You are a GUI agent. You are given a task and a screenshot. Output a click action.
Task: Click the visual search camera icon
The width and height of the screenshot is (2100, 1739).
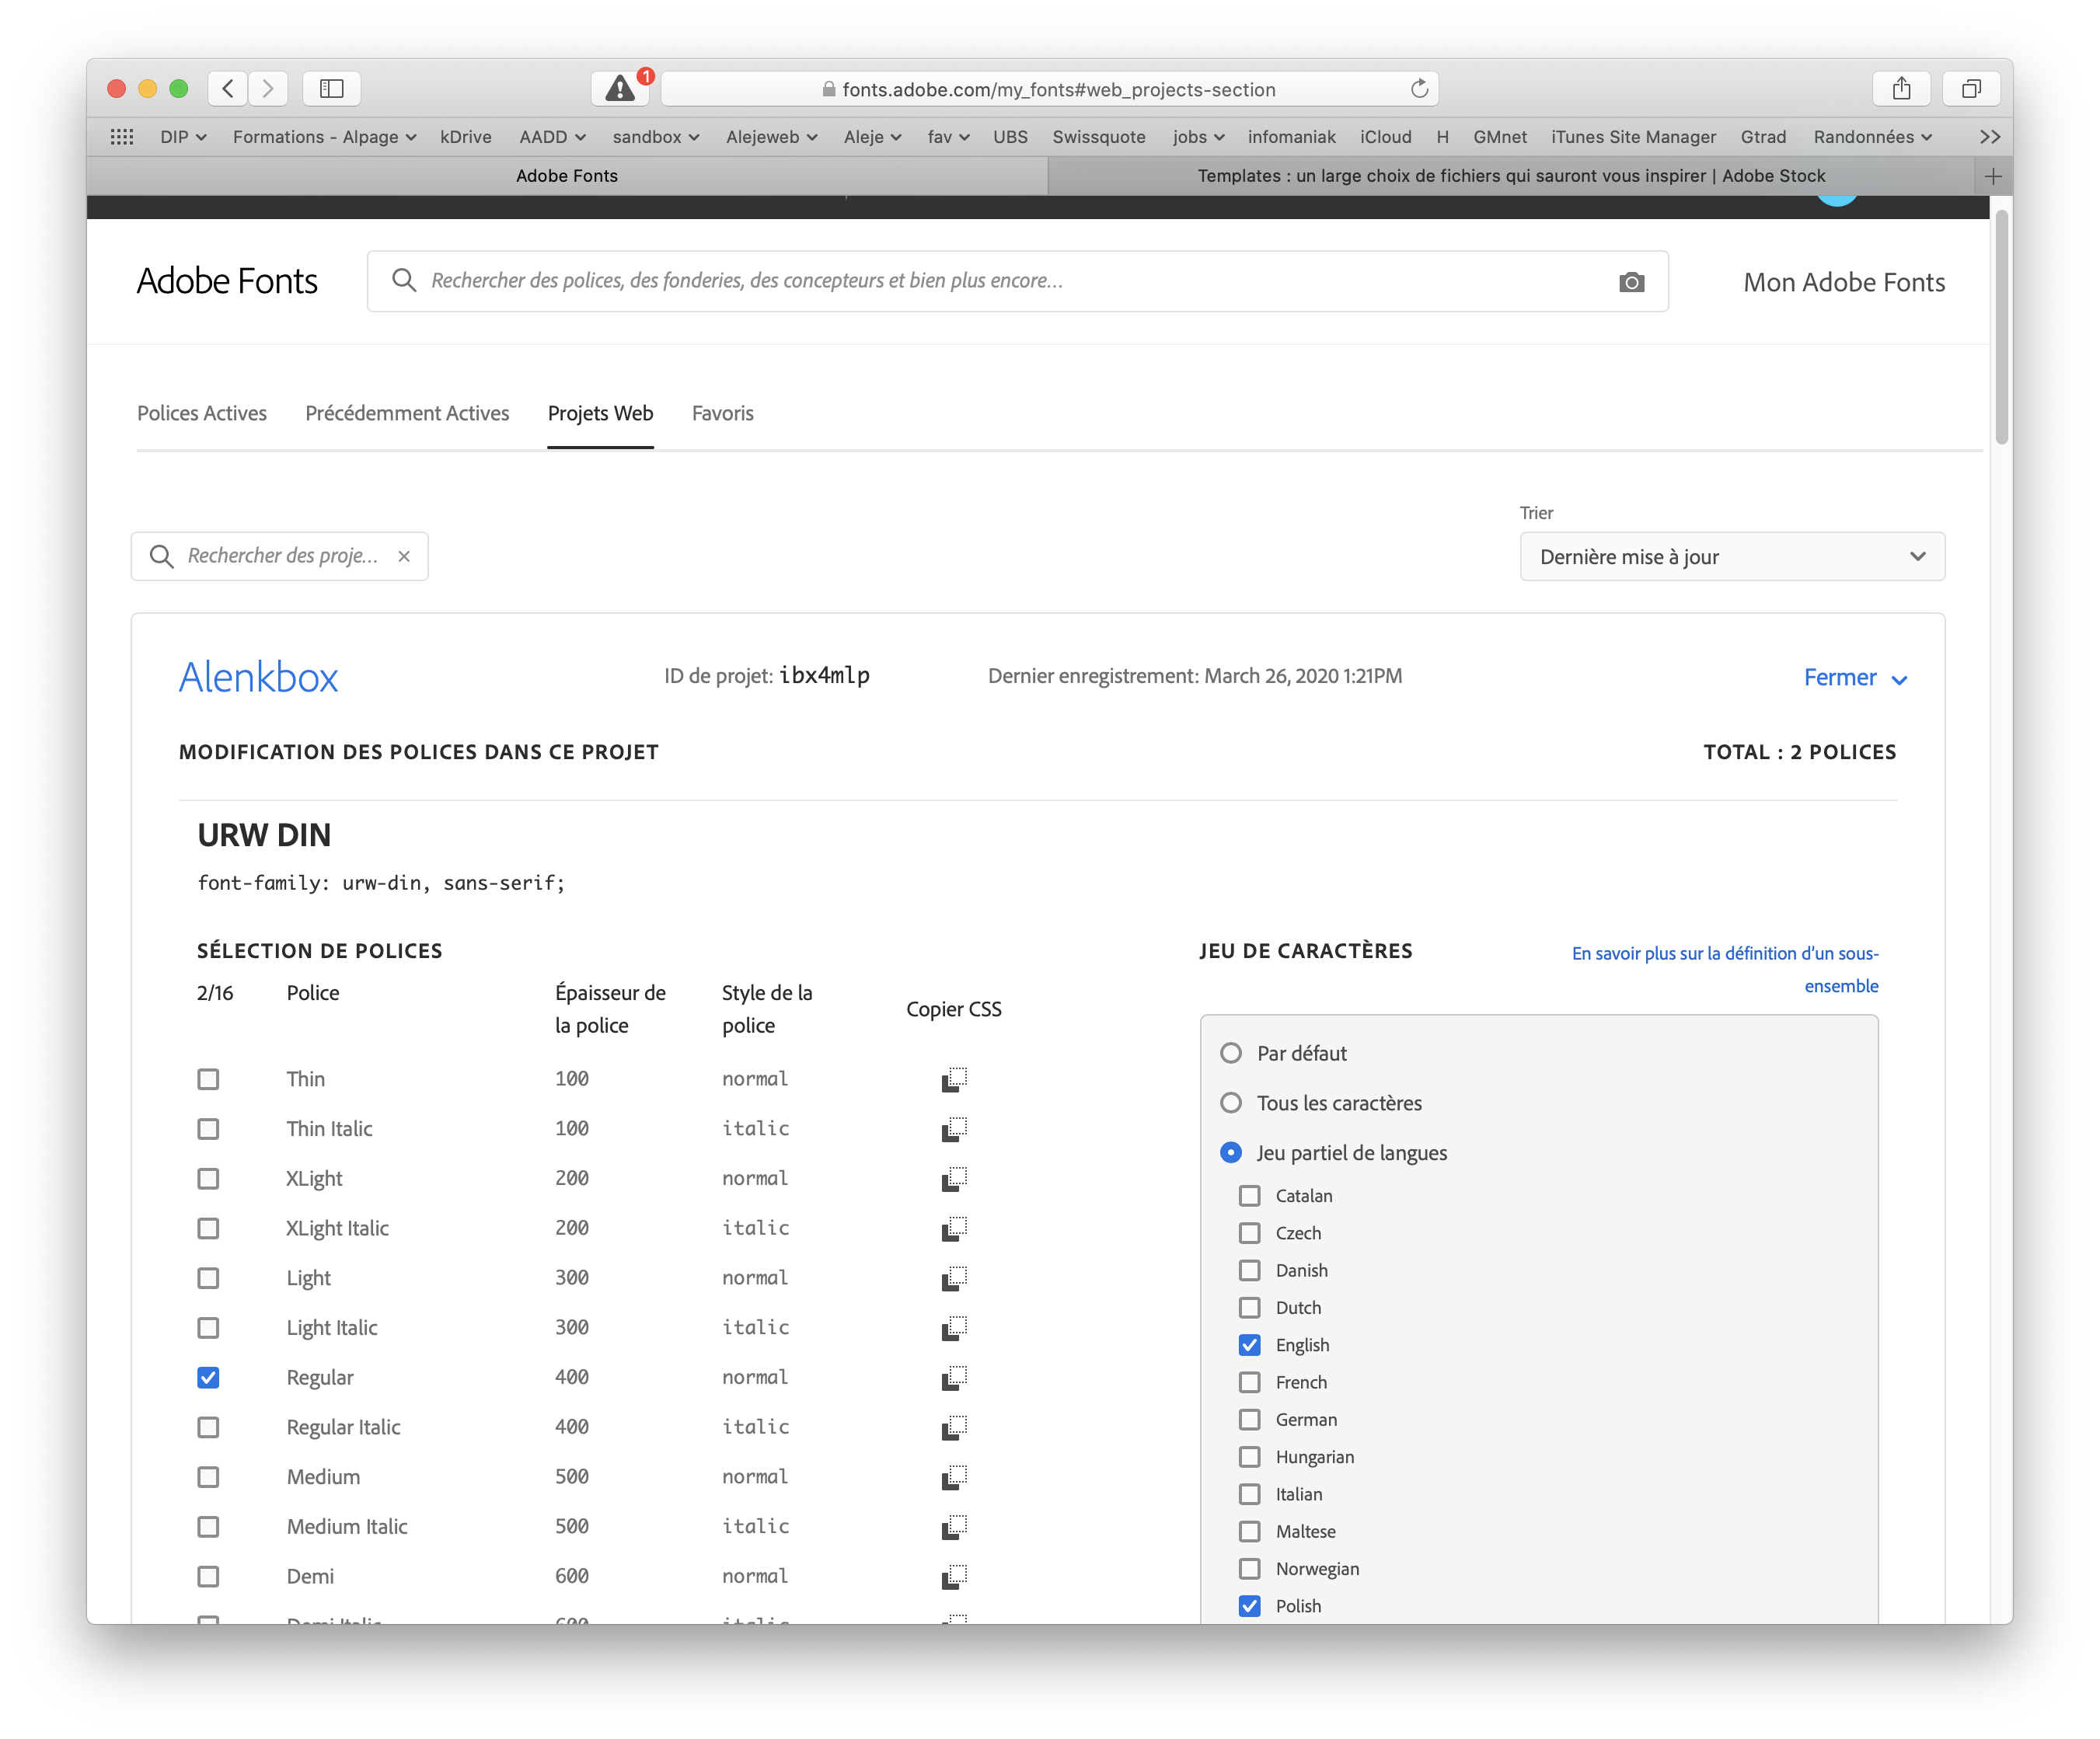click(1631, 282)
